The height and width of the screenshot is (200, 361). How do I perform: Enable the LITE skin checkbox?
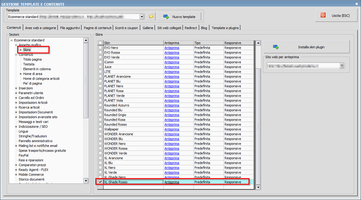coord(100,72)
